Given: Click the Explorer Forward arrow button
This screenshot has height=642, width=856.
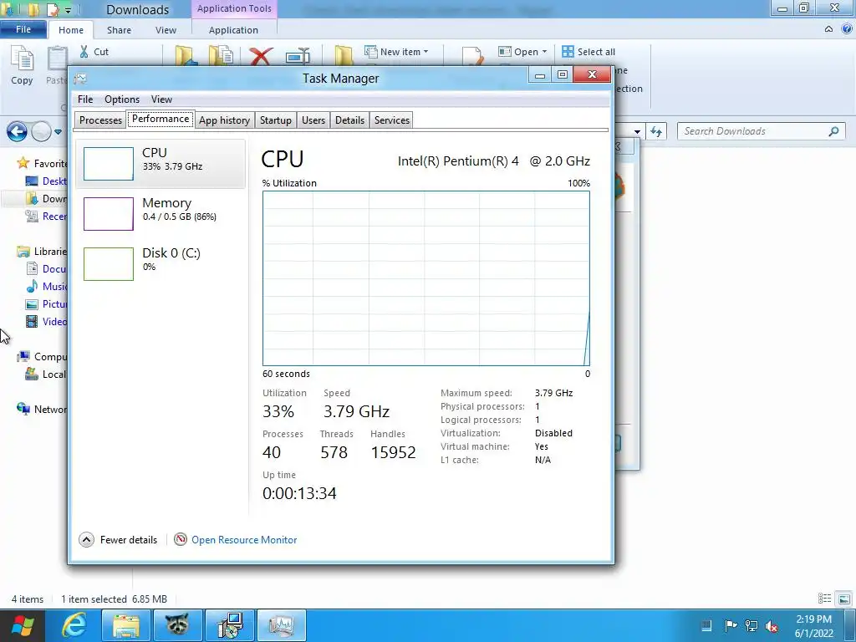Looking at the screenshot, I should point(41,131).
